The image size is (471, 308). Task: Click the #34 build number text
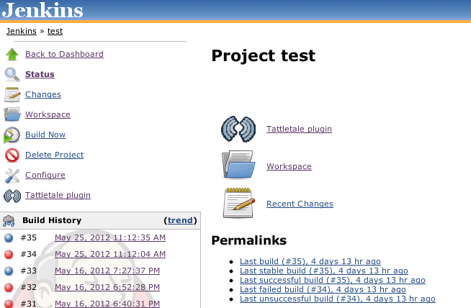29,254
